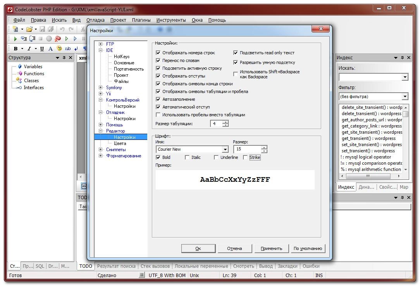Click the Open folder toolbar icon

(29, 29)
